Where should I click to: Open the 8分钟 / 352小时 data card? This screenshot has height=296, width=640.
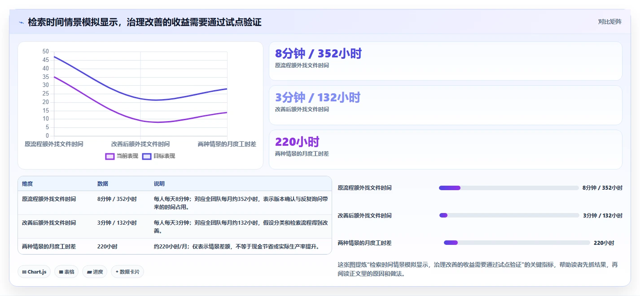coord(446,61)
